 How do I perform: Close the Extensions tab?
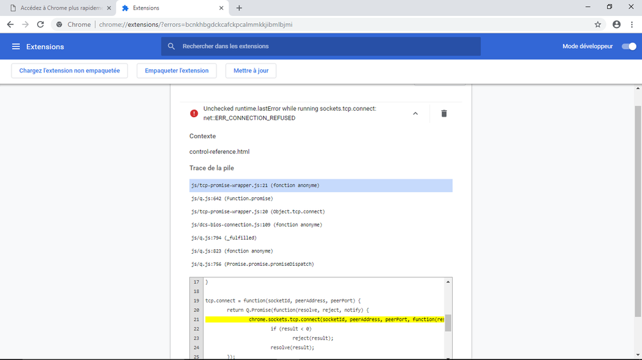(x=221, y=8)
